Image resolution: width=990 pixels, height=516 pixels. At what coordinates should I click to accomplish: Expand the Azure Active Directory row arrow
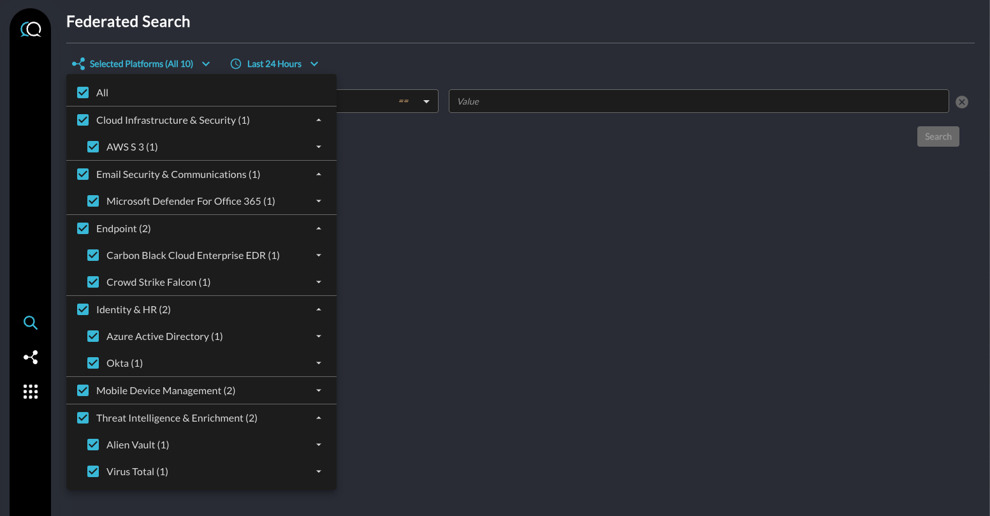(319, 336)
